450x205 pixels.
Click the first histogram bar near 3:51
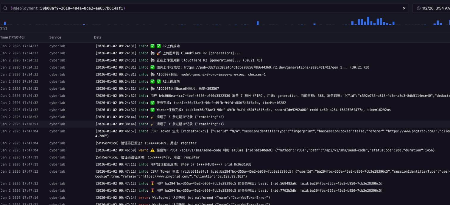(5, 23)
